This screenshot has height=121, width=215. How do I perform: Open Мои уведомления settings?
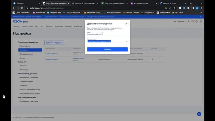tap(26, 54)
